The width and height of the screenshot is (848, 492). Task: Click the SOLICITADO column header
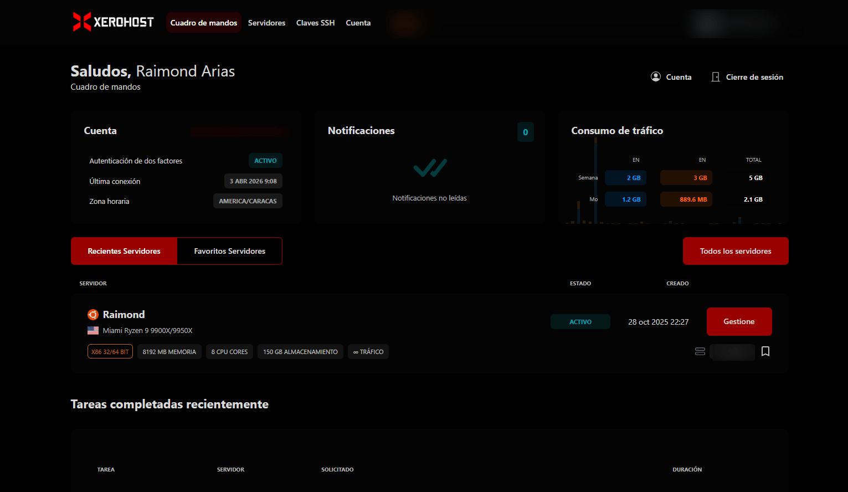coord(337,469)
